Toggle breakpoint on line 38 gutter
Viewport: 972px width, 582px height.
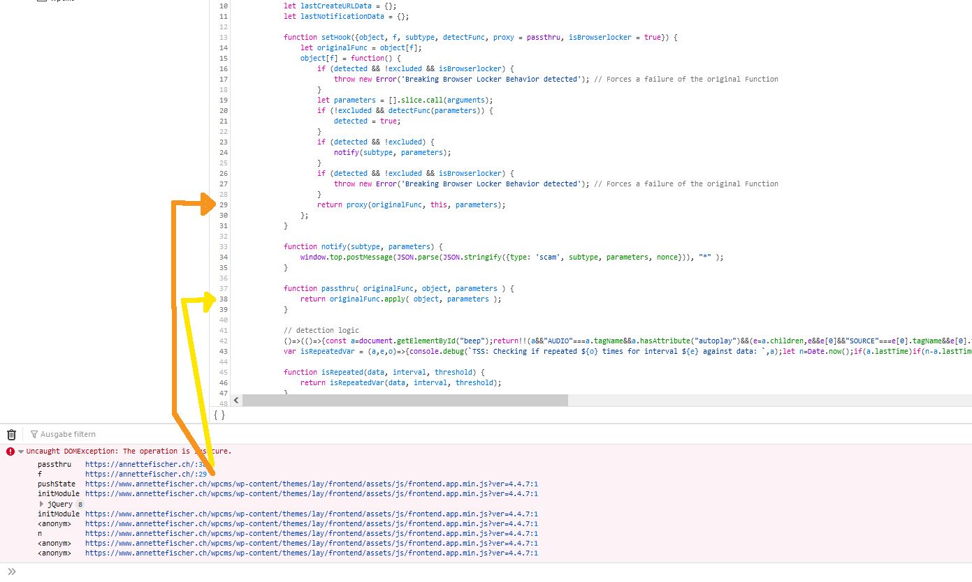pos(223,299)
